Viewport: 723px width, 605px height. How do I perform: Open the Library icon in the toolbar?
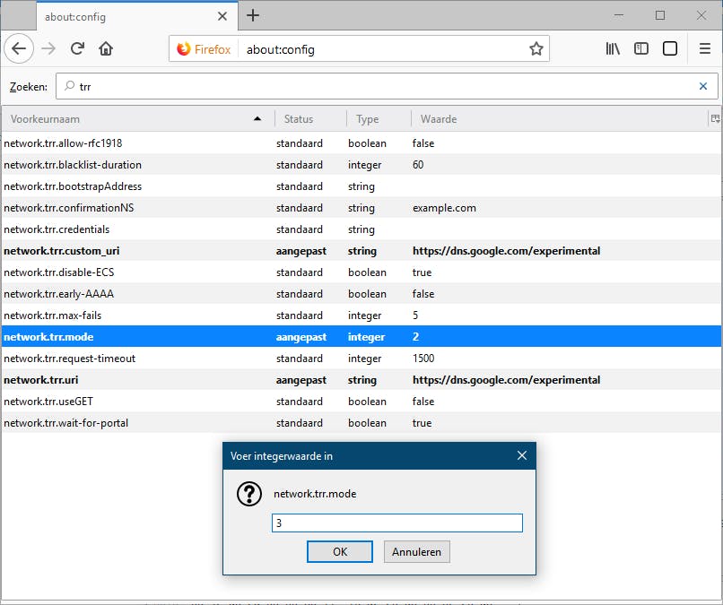coord(613,48)
